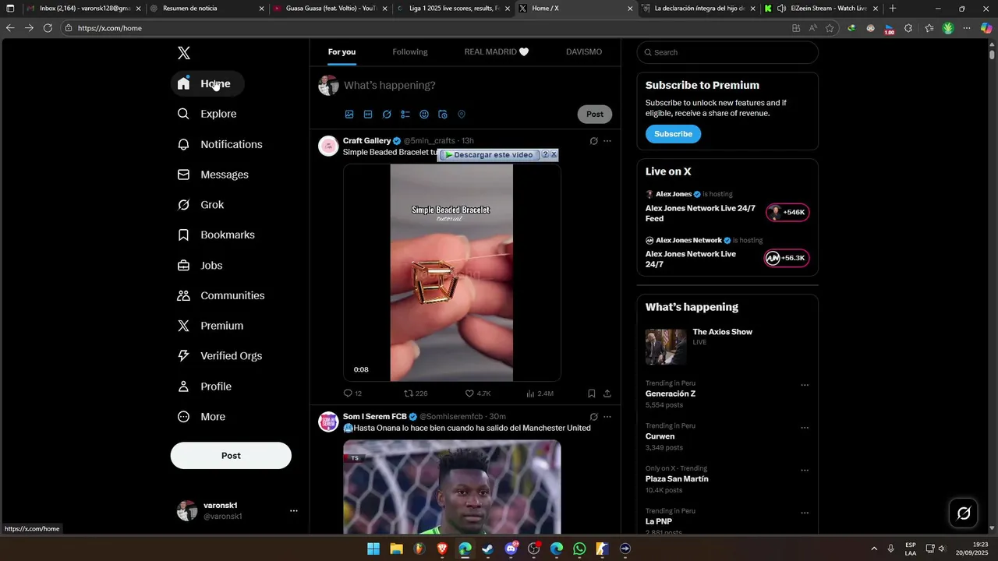Open Notifications from the sidebar
Viewport: 998px width, 561px height.
(220, 144)
